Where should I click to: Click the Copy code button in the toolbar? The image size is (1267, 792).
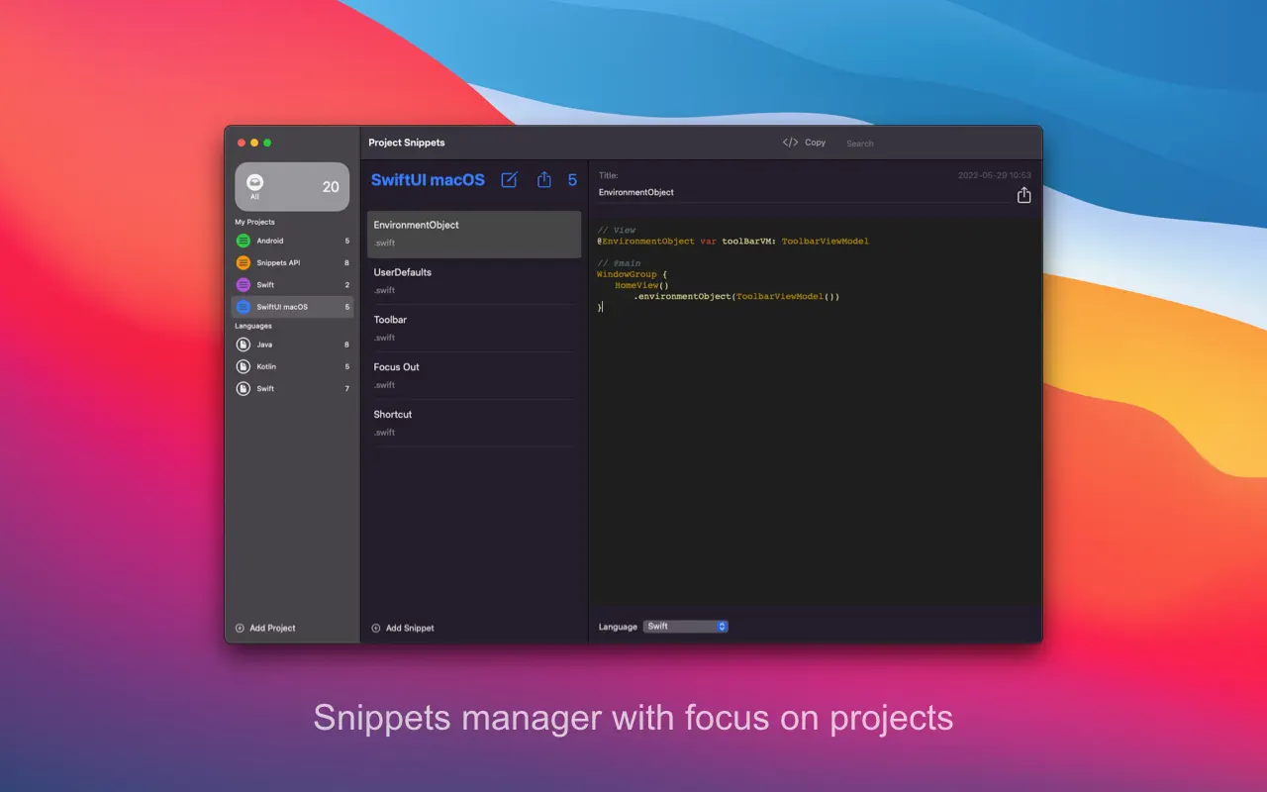click(x=804, y=143)
